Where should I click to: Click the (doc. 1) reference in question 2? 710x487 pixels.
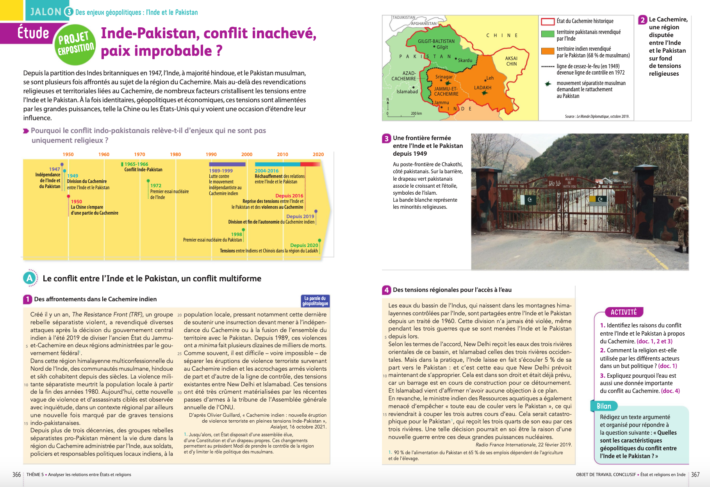[668, 366]
